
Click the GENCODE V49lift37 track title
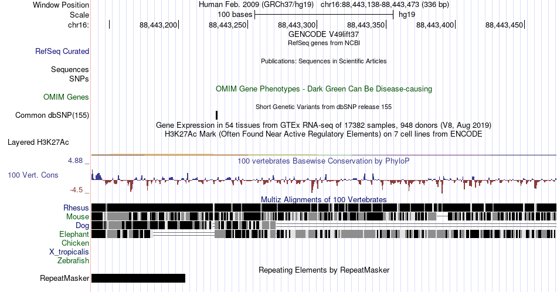click(324, 34)
